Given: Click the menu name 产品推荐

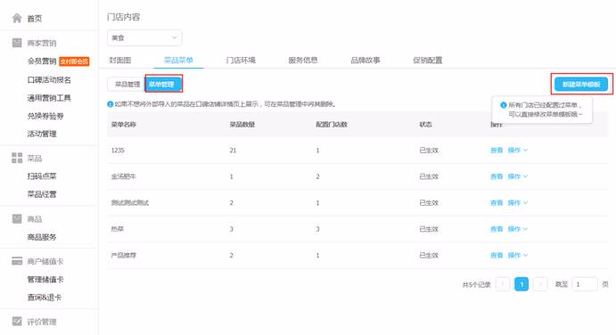Looking at the screenshot, I should tap(123, 256).
